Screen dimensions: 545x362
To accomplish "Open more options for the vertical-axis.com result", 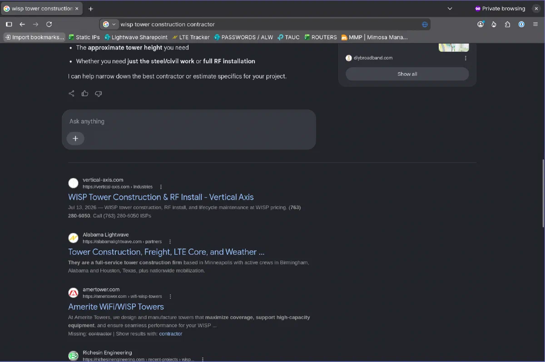I will tap(161, 187).
